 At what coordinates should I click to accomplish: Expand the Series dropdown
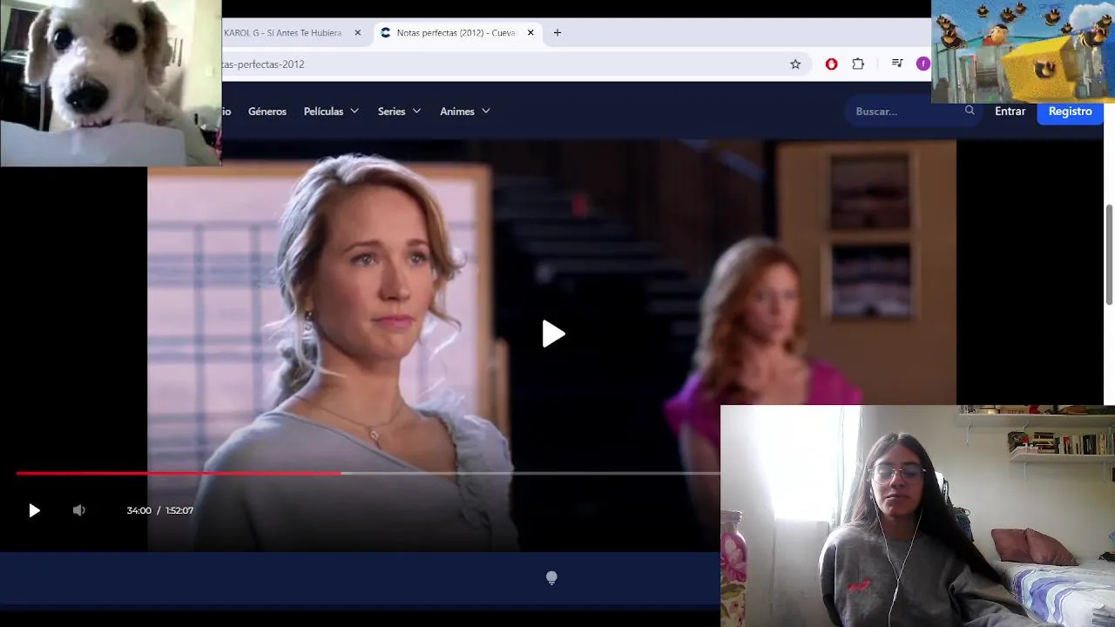[x=399, y=111]
